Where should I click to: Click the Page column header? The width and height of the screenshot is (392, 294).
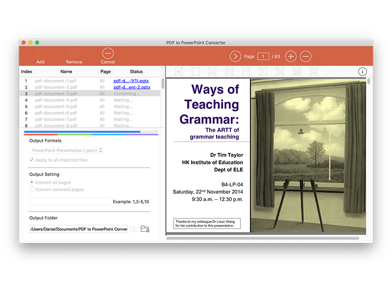(x=105, y=72)
